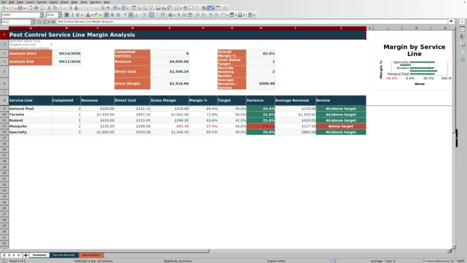467x263 pixels.
Task: Toggle Center Horizontally alignment
Action: tap(112, 15)
